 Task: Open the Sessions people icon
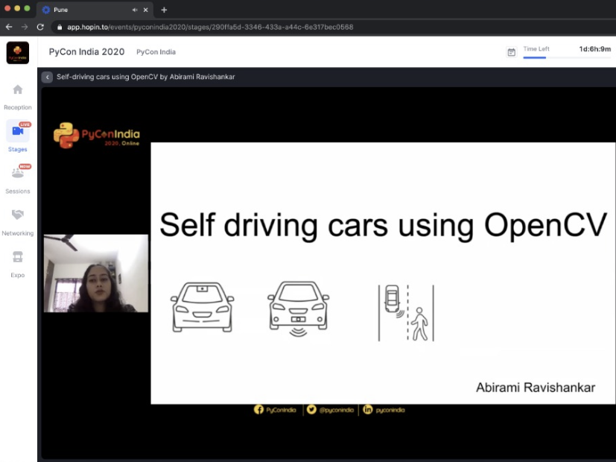coord(18,173)
